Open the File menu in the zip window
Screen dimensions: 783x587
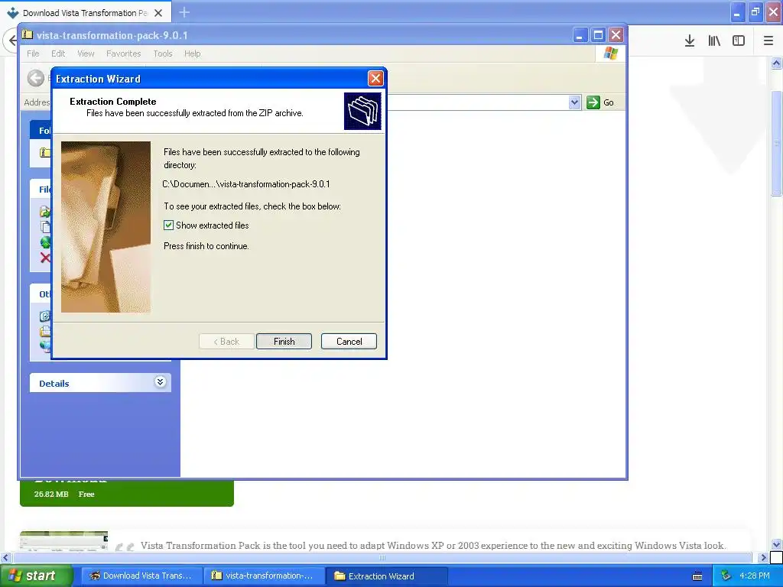(33, 54)
